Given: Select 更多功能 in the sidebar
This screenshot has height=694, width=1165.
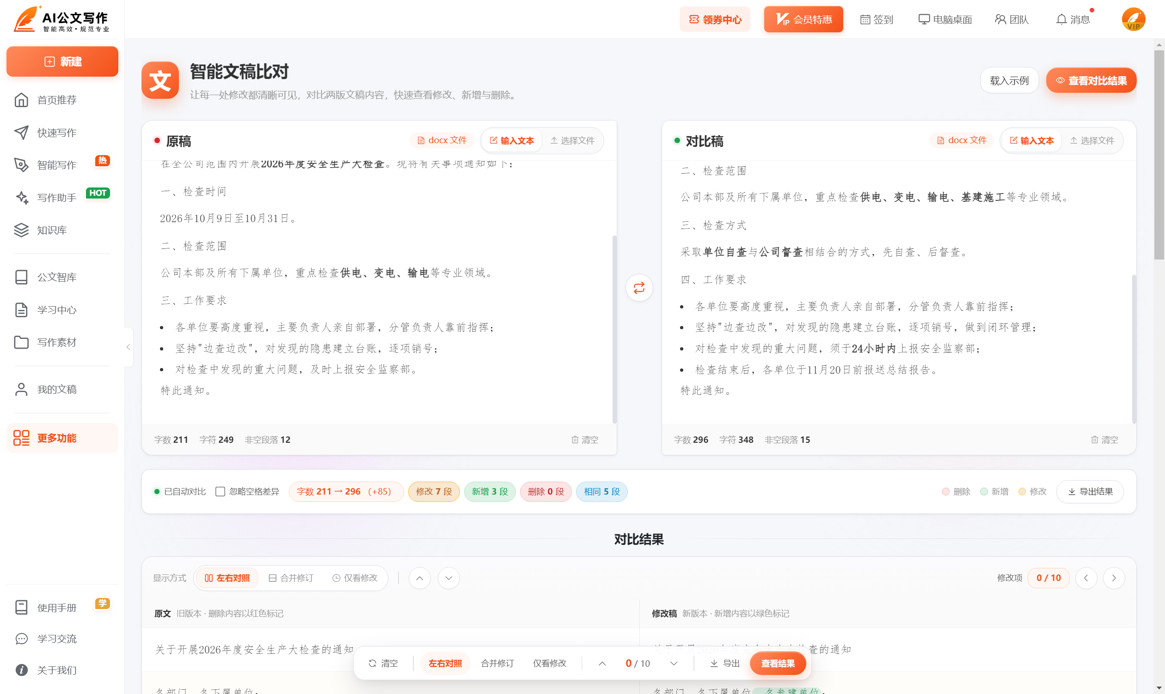Looking at the screenshot, I should pos(62,438).
